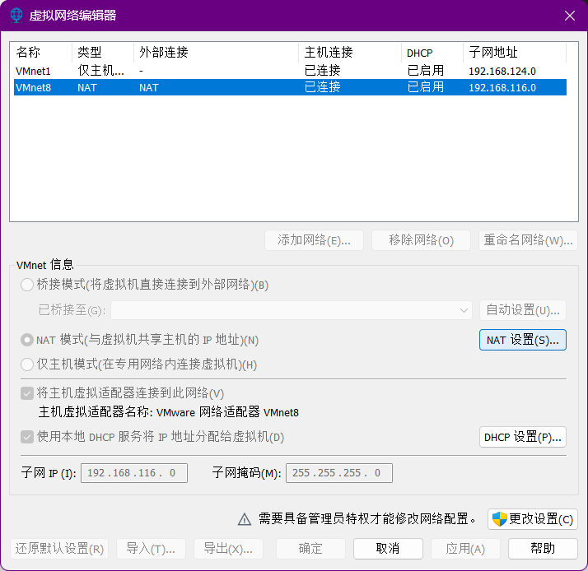Click the 应用(A) button
588x571 pixels.
point(465,549)
